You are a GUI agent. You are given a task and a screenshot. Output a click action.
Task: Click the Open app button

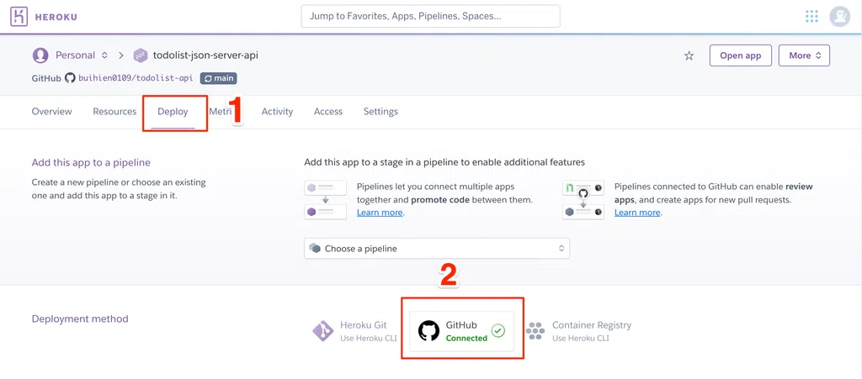coord(740,55)
